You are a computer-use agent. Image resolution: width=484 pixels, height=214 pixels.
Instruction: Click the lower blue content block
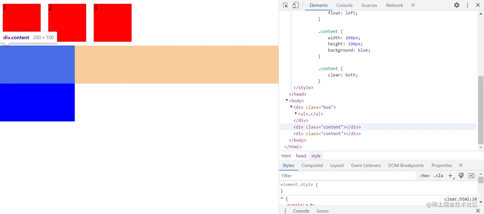coord(37,103)
